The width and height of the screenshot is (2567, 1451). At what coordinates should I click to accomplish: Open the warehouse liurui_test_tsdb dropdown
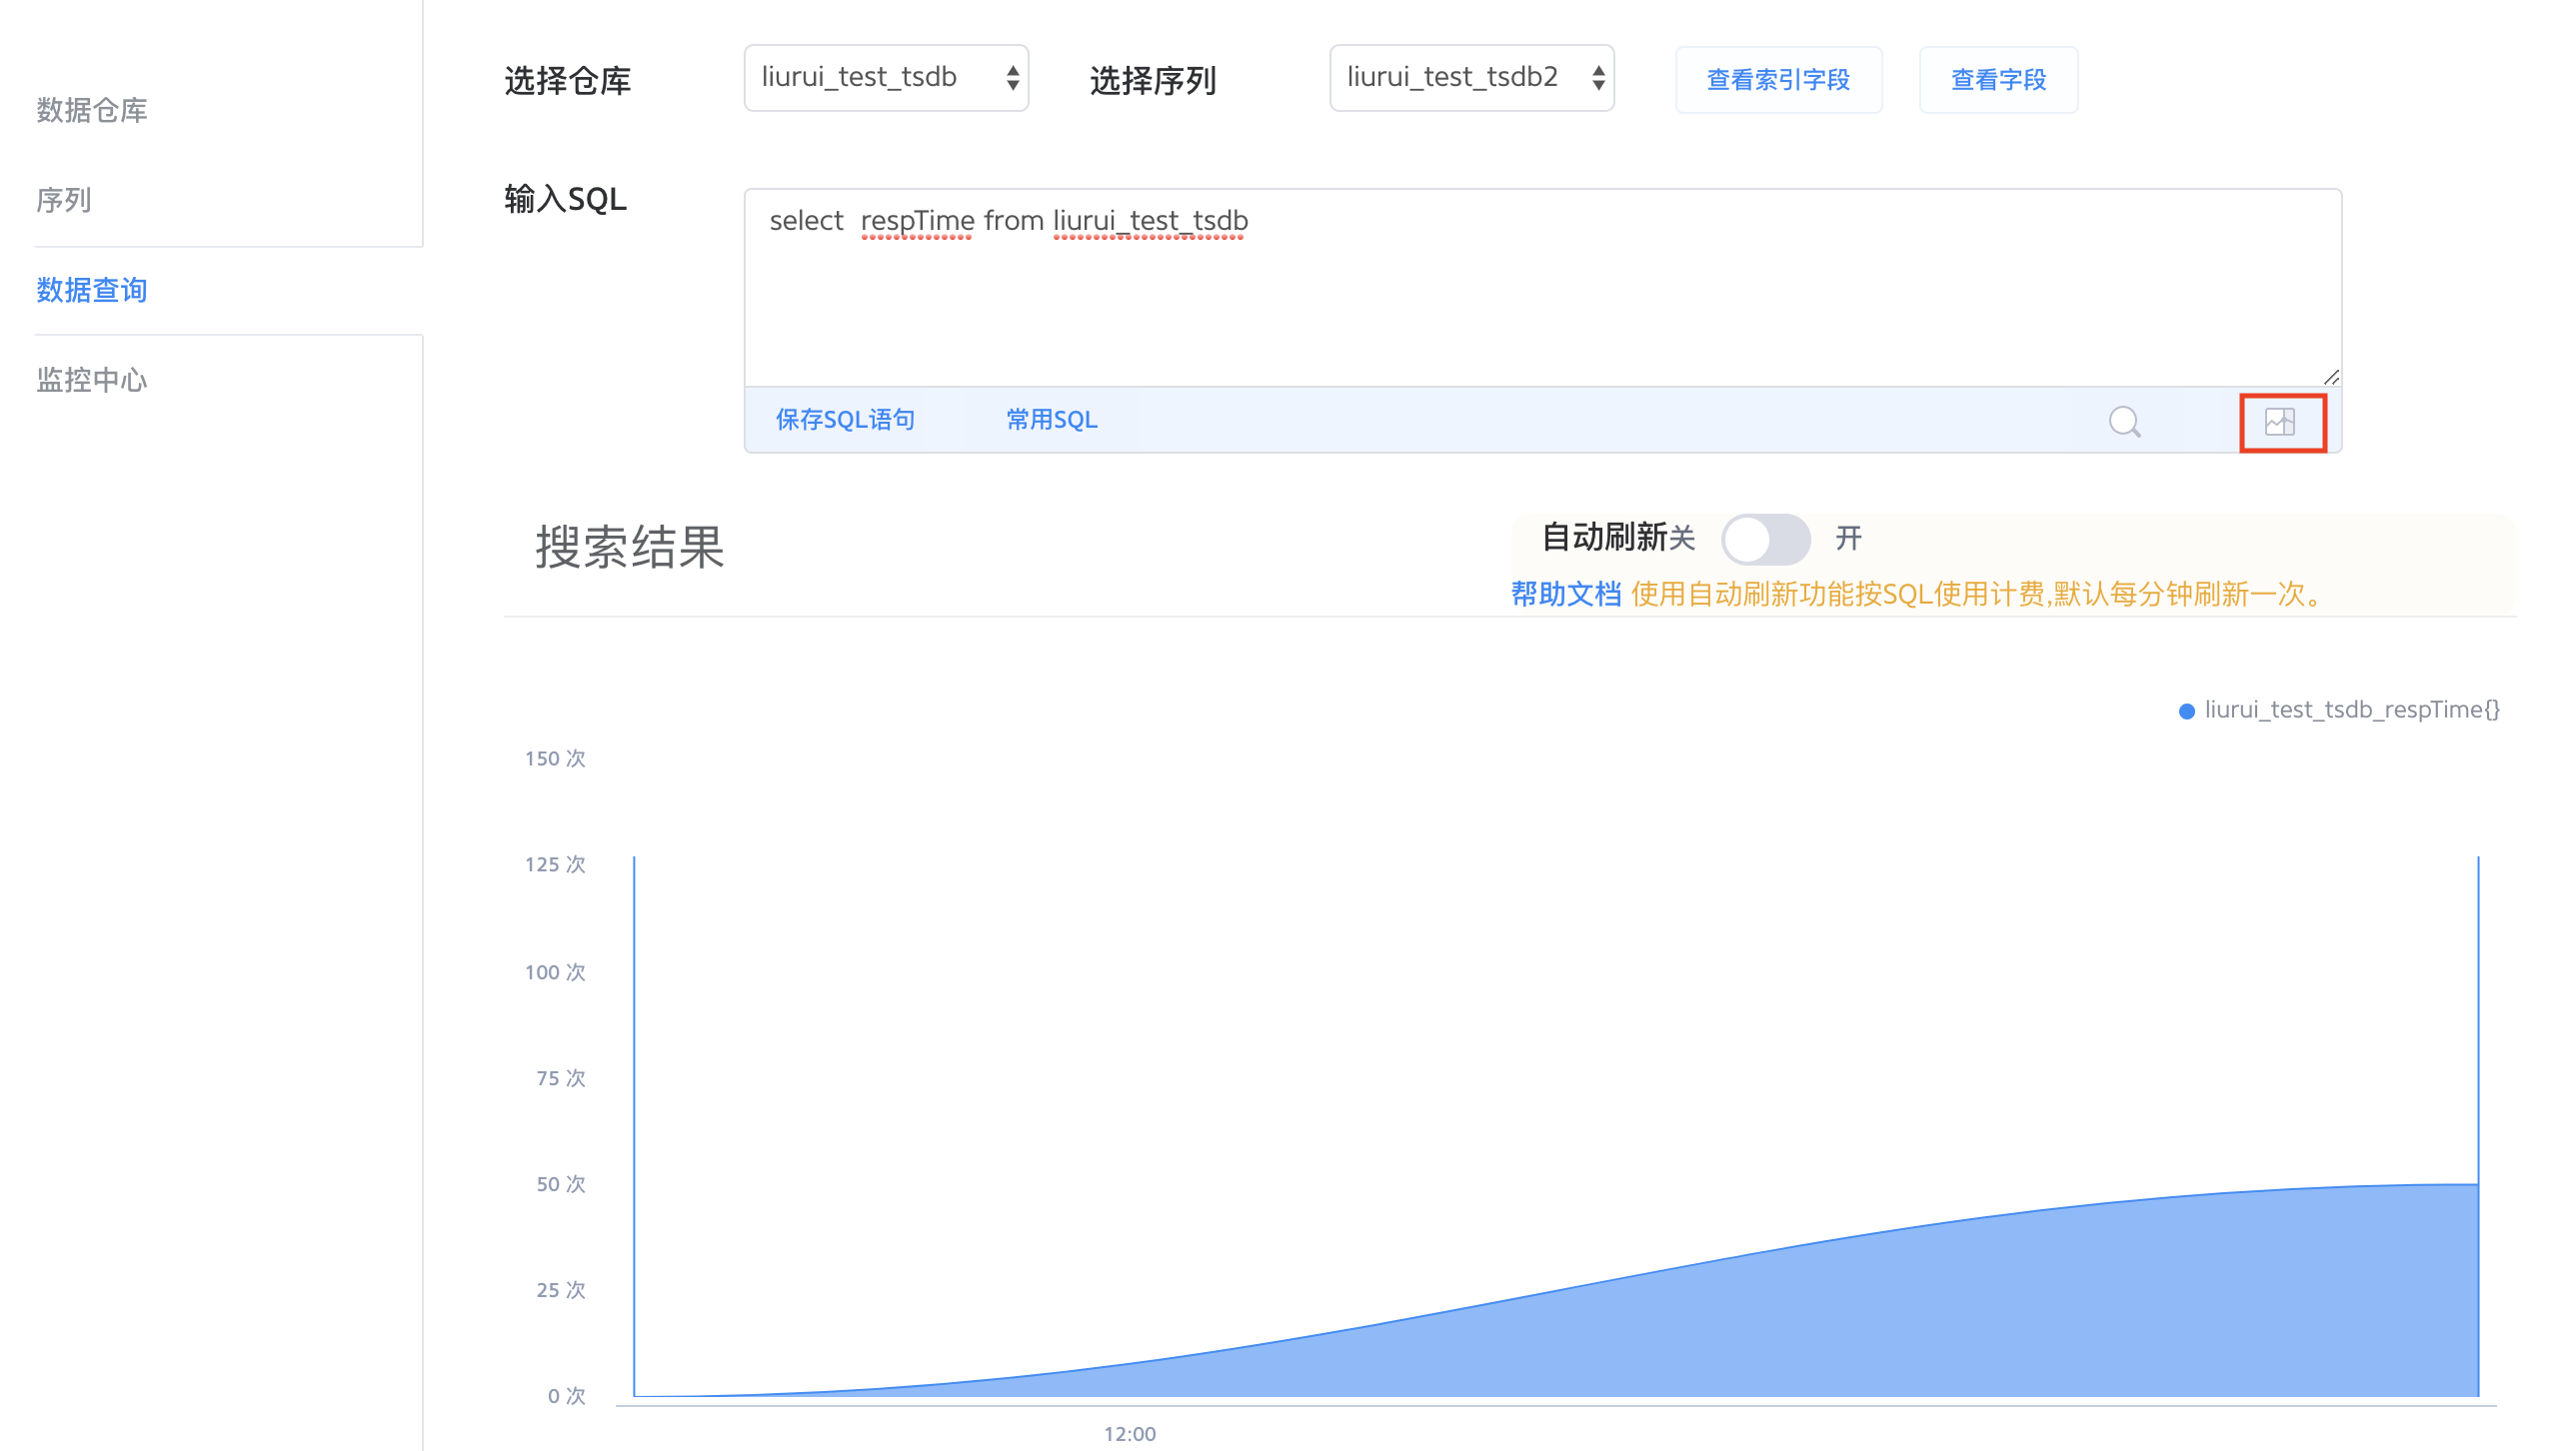pos(886,78)
